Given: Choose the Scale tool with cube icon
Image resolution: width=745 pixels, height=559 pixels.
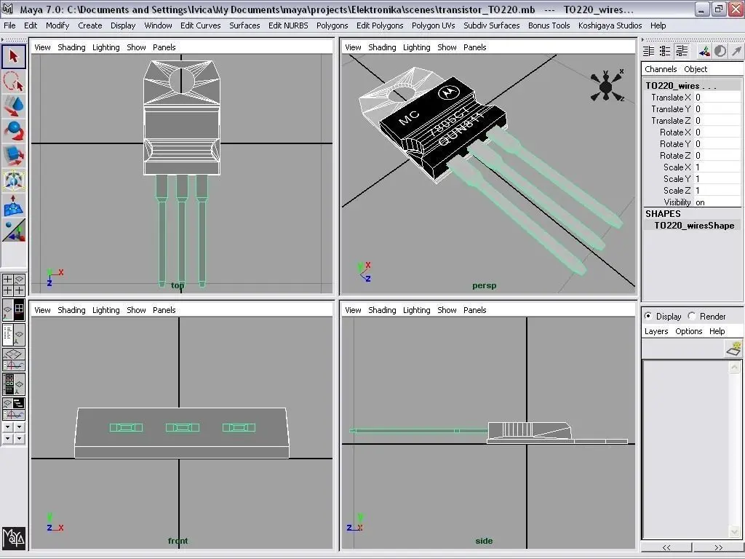Looking at the screenshot, I should 13,156.
